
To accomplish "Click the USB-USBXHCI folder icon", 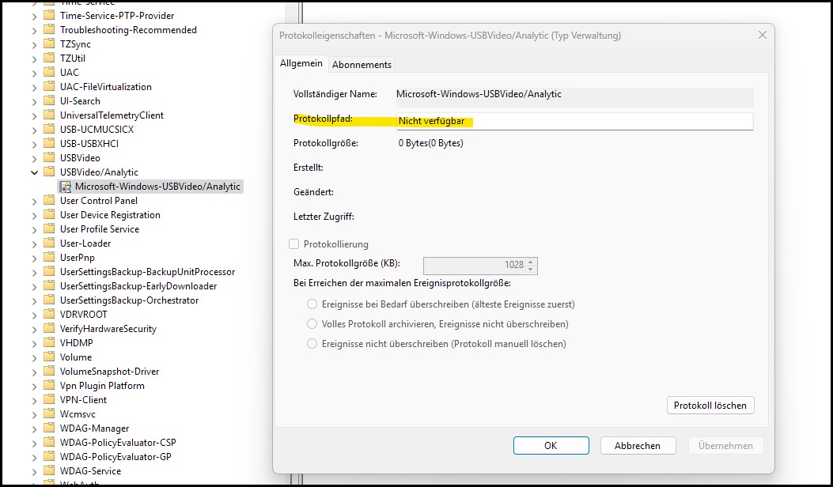I will 49,143.
